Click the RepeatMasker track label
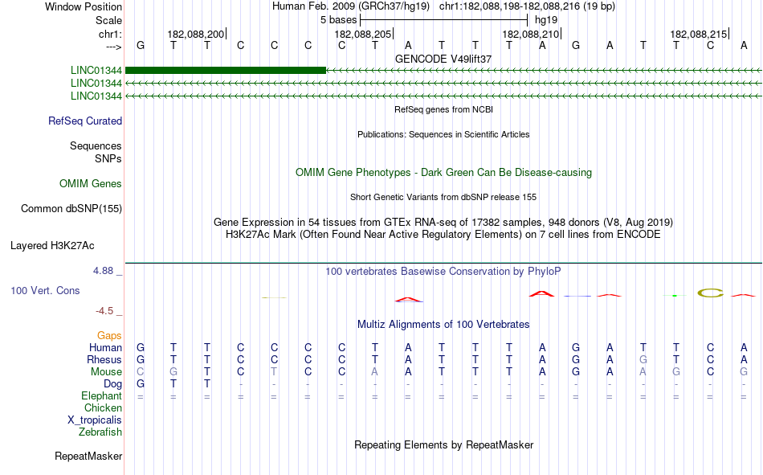Image resolution: width=763 pixels, height=475 pixels. coord(88,456)
